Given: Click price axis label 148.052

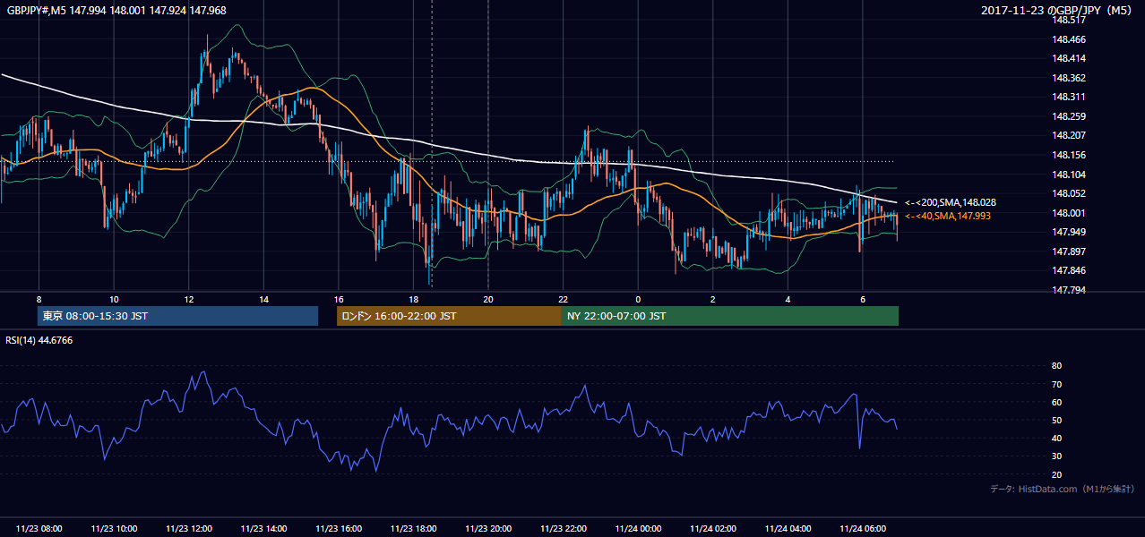Looking at the screenshot, I should tap(1070, 193).
